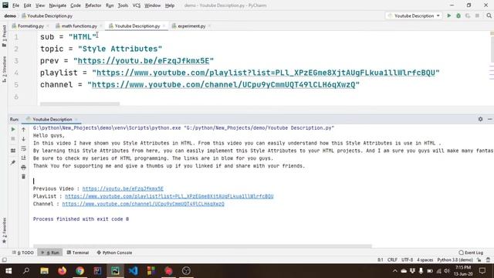Screen dimensions: 494x278
Task: Open Windows Start menu
Action: (x=8, y=271)
